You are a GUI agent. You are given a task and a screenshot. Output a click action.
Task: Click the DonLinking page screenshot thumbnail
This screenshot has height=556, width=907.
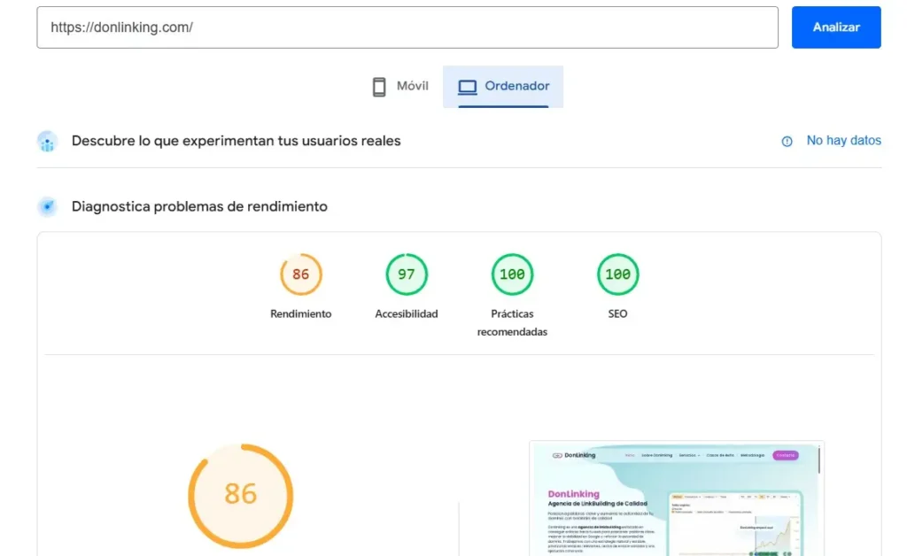pos(676,498)
